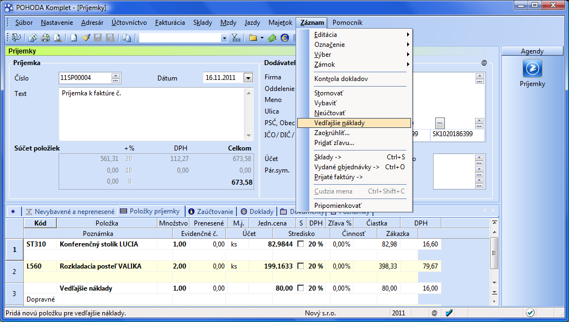Select Vedľajšie náklady in the Záznam menu
Screen dimensions: 569x322
(354, 123)
